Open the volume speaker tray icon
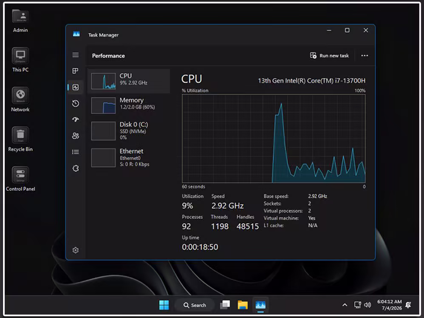Image resolution: width=424 pixels, height=318 pixels. [x=367, y=305]
